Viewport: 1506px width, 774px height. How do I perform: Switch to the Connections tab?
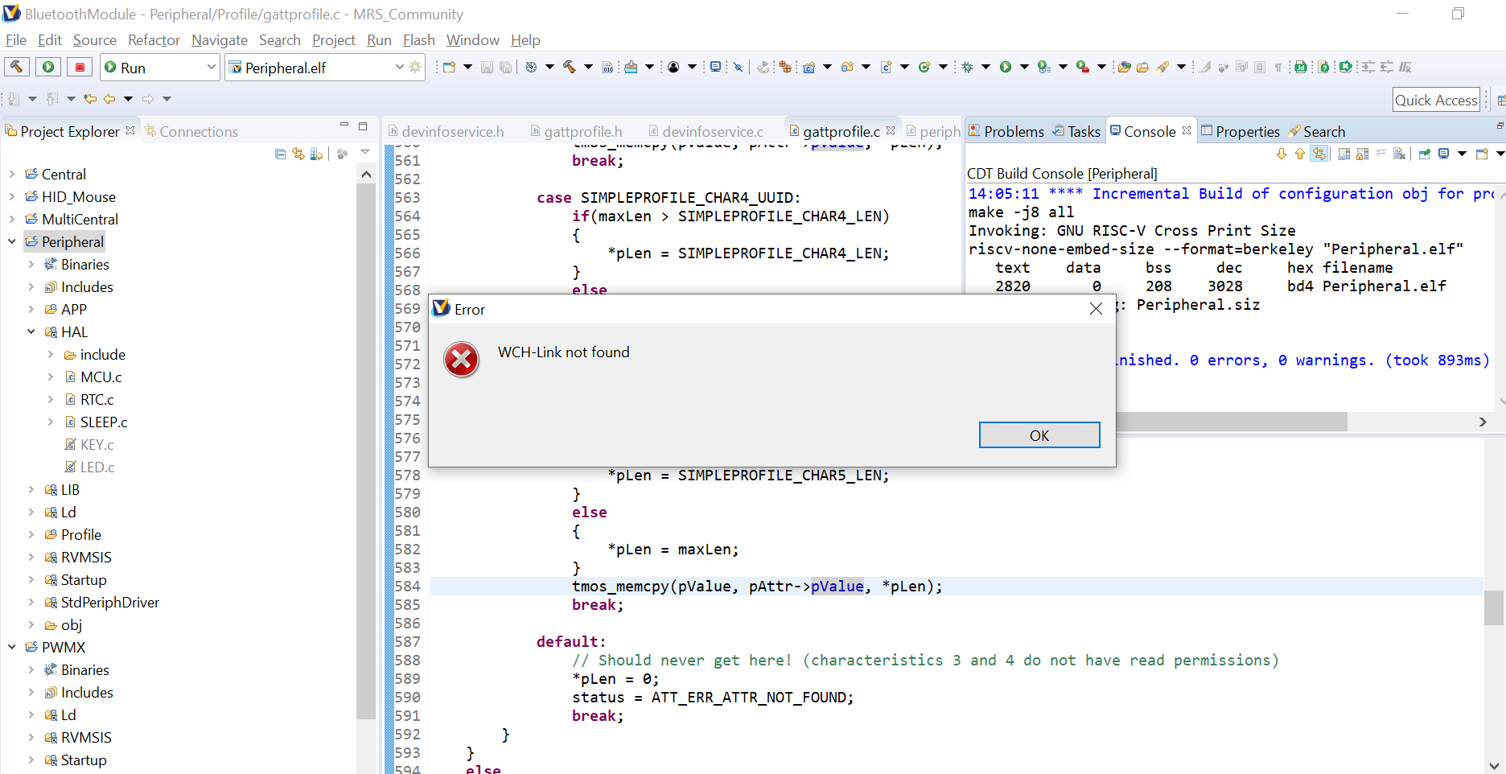[191, 132]
